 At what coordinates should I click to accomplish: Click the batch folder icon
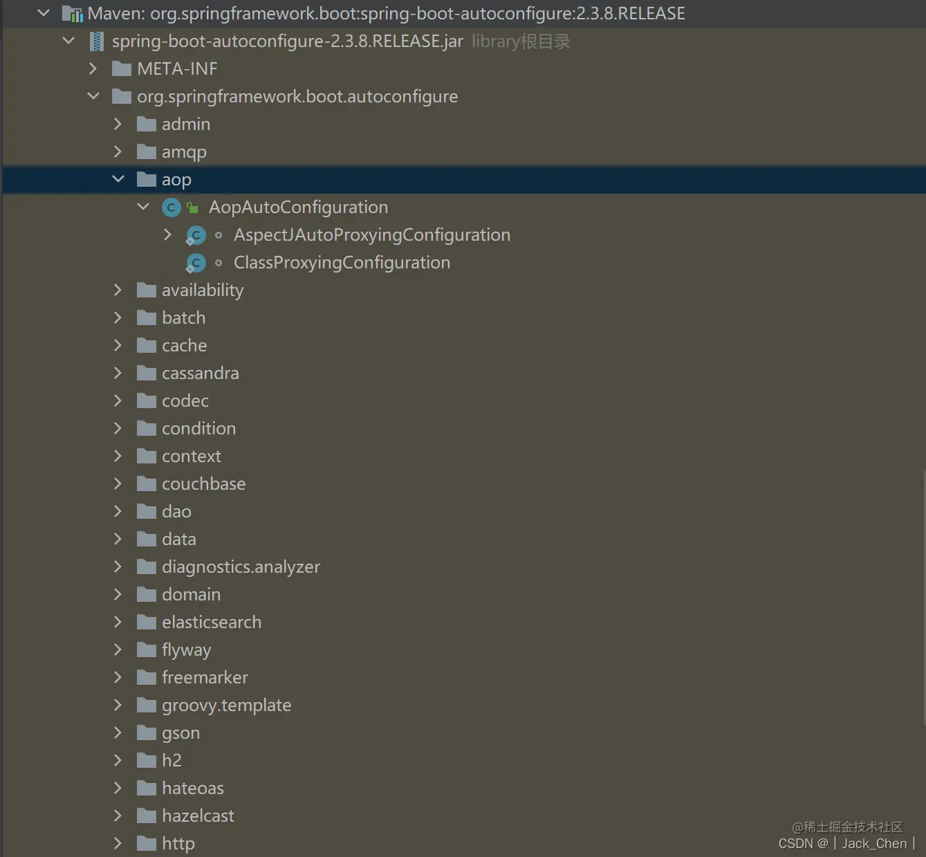pyautogui.click(x=147, y=317)
